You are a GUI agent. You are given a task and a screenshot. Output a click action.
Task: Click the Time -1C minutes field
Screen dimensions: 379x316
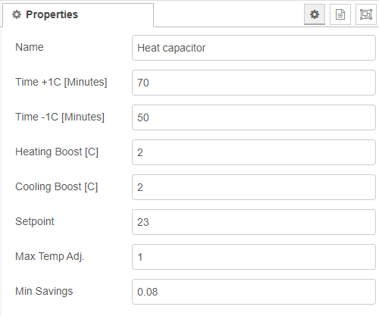click(254, 117)
